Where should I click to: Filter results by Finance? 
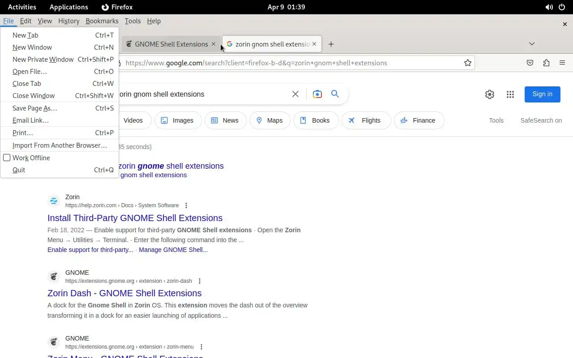click(x=419, y=120)
